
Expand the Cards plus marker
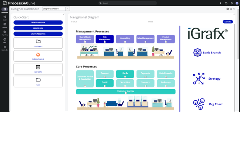(125, 77)
